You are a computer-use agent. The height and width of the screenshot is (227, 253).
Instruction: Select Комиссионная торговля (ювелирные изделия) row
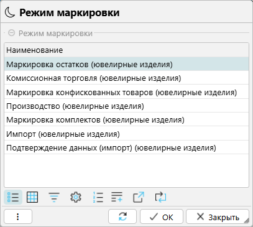tap(126, 78)
